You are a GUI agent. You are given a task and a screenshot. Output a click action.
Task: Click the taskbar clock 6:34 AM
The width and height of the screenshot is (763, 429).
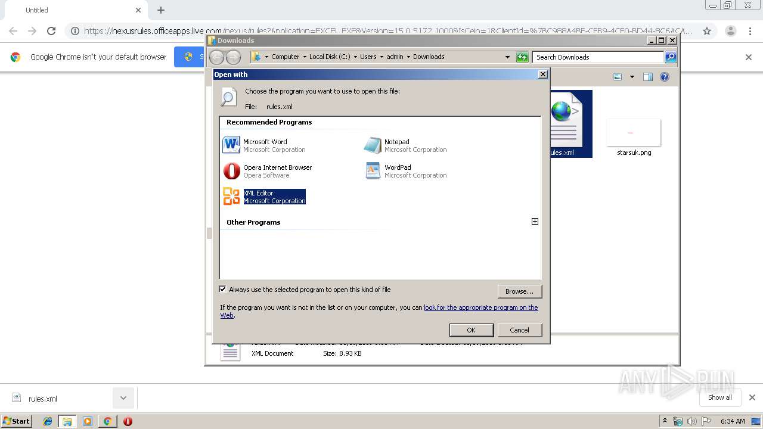[733, 421]
